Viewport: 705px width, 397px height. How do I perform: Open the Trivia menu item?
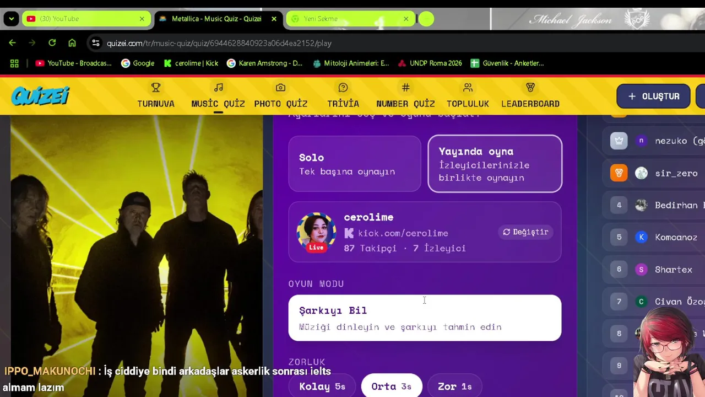click(x=343, y=95)
